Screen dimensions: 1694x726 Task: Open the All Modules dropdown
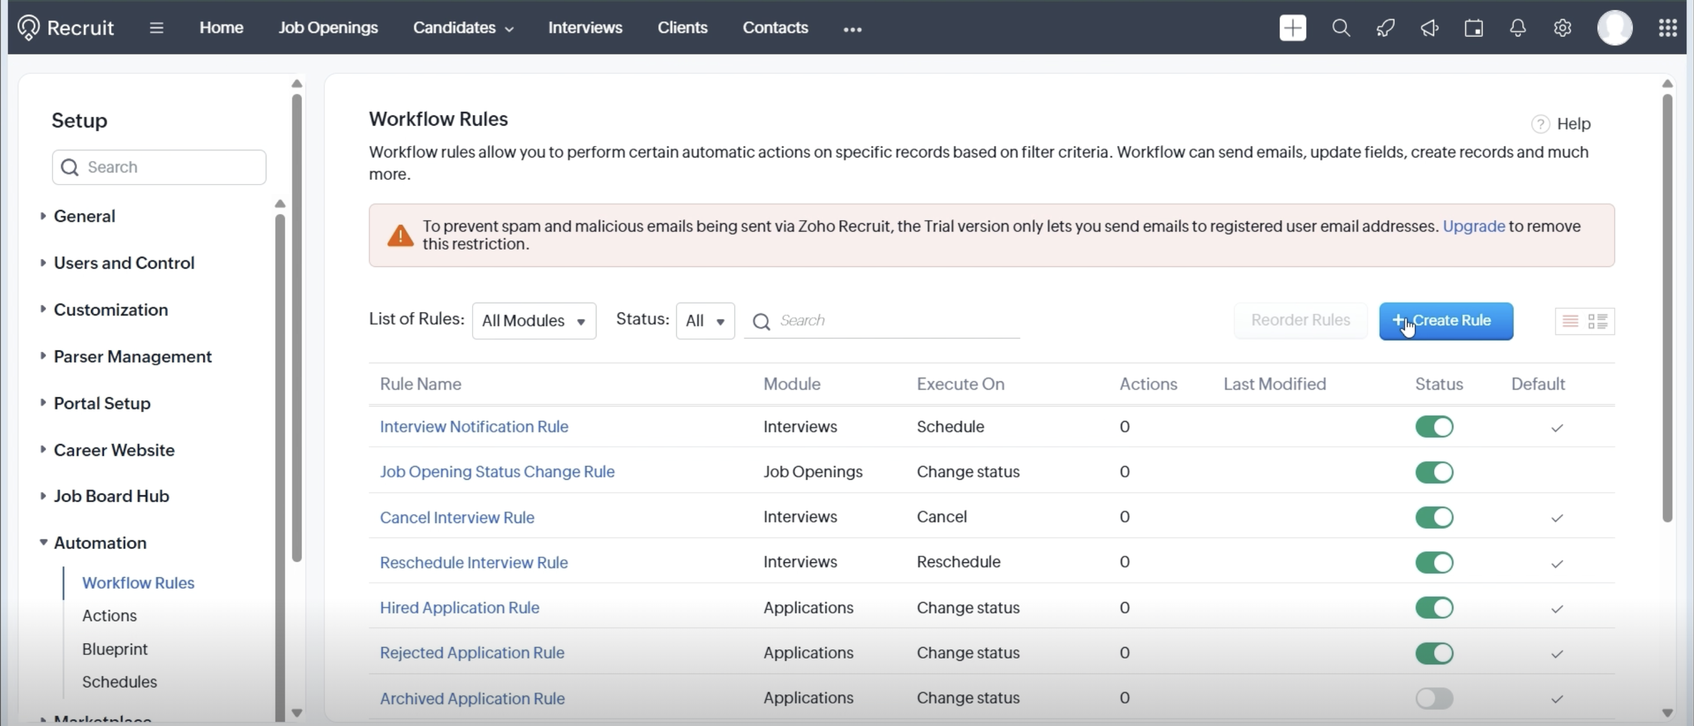point(533,321)
